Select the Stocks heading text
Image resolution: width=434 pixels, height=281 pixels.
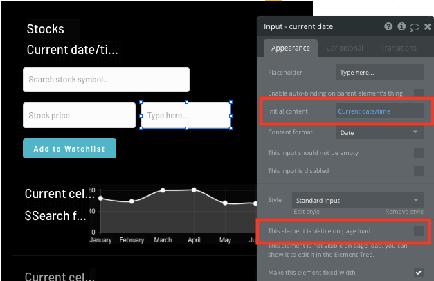[x=46, y=29]
